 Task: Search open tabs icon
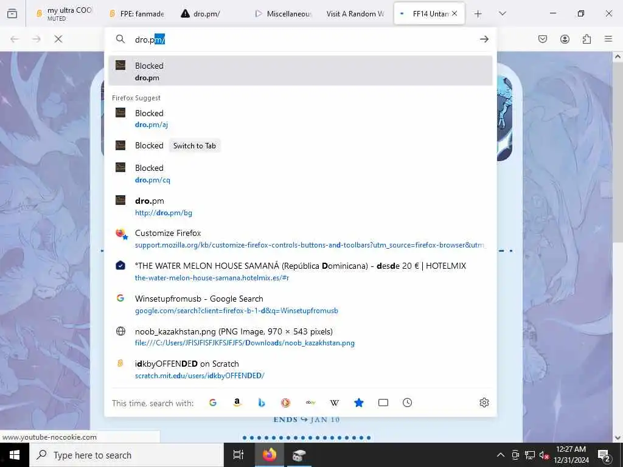click(x=383, y=403)
